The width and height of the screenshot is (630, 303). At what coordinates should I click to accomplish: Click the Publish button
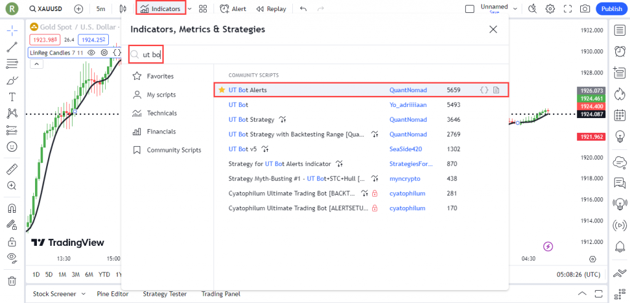coord(612,9)
